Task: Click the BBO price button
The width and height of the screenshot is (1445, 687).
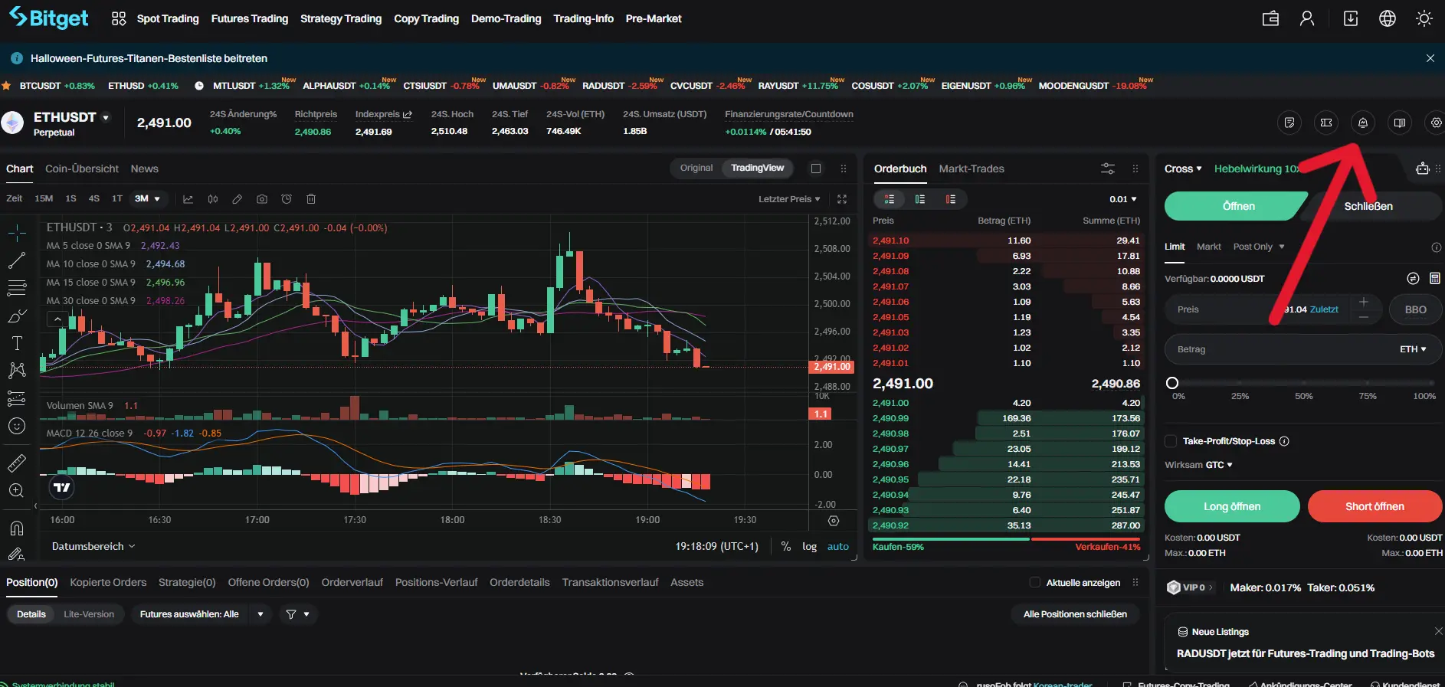Action: (1415, 309)
